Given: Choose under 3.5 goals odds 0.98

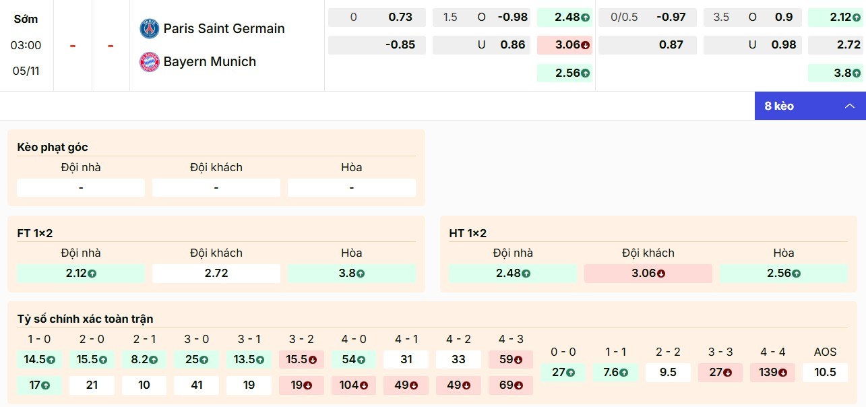Looking at the screenshot, I should [x=784, y=45].
